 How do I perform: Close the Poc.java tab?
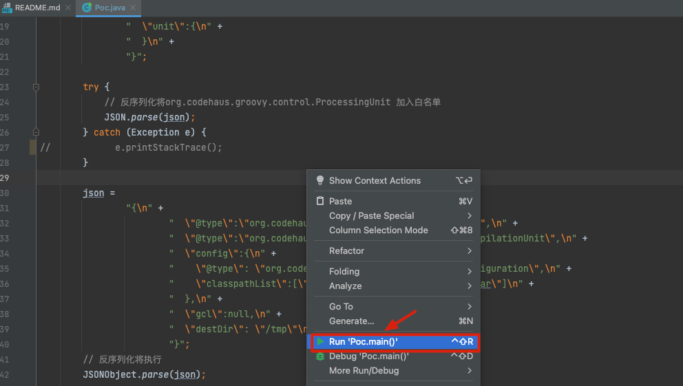tap(133, 8)
